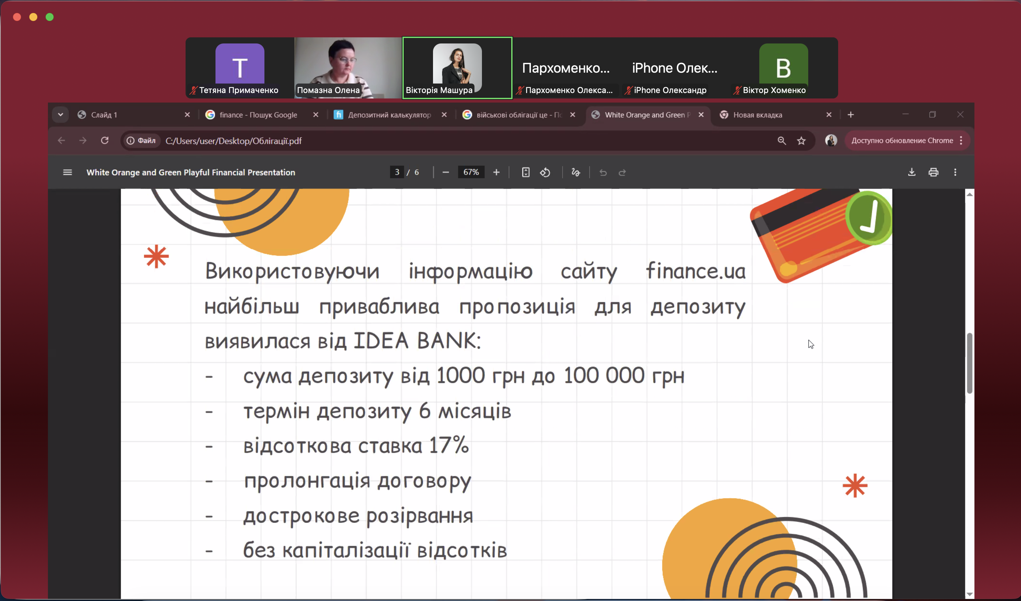Screen dimensions: 1021x601
Task: Bookmark this page with star icon
Action: pos(801,141)
